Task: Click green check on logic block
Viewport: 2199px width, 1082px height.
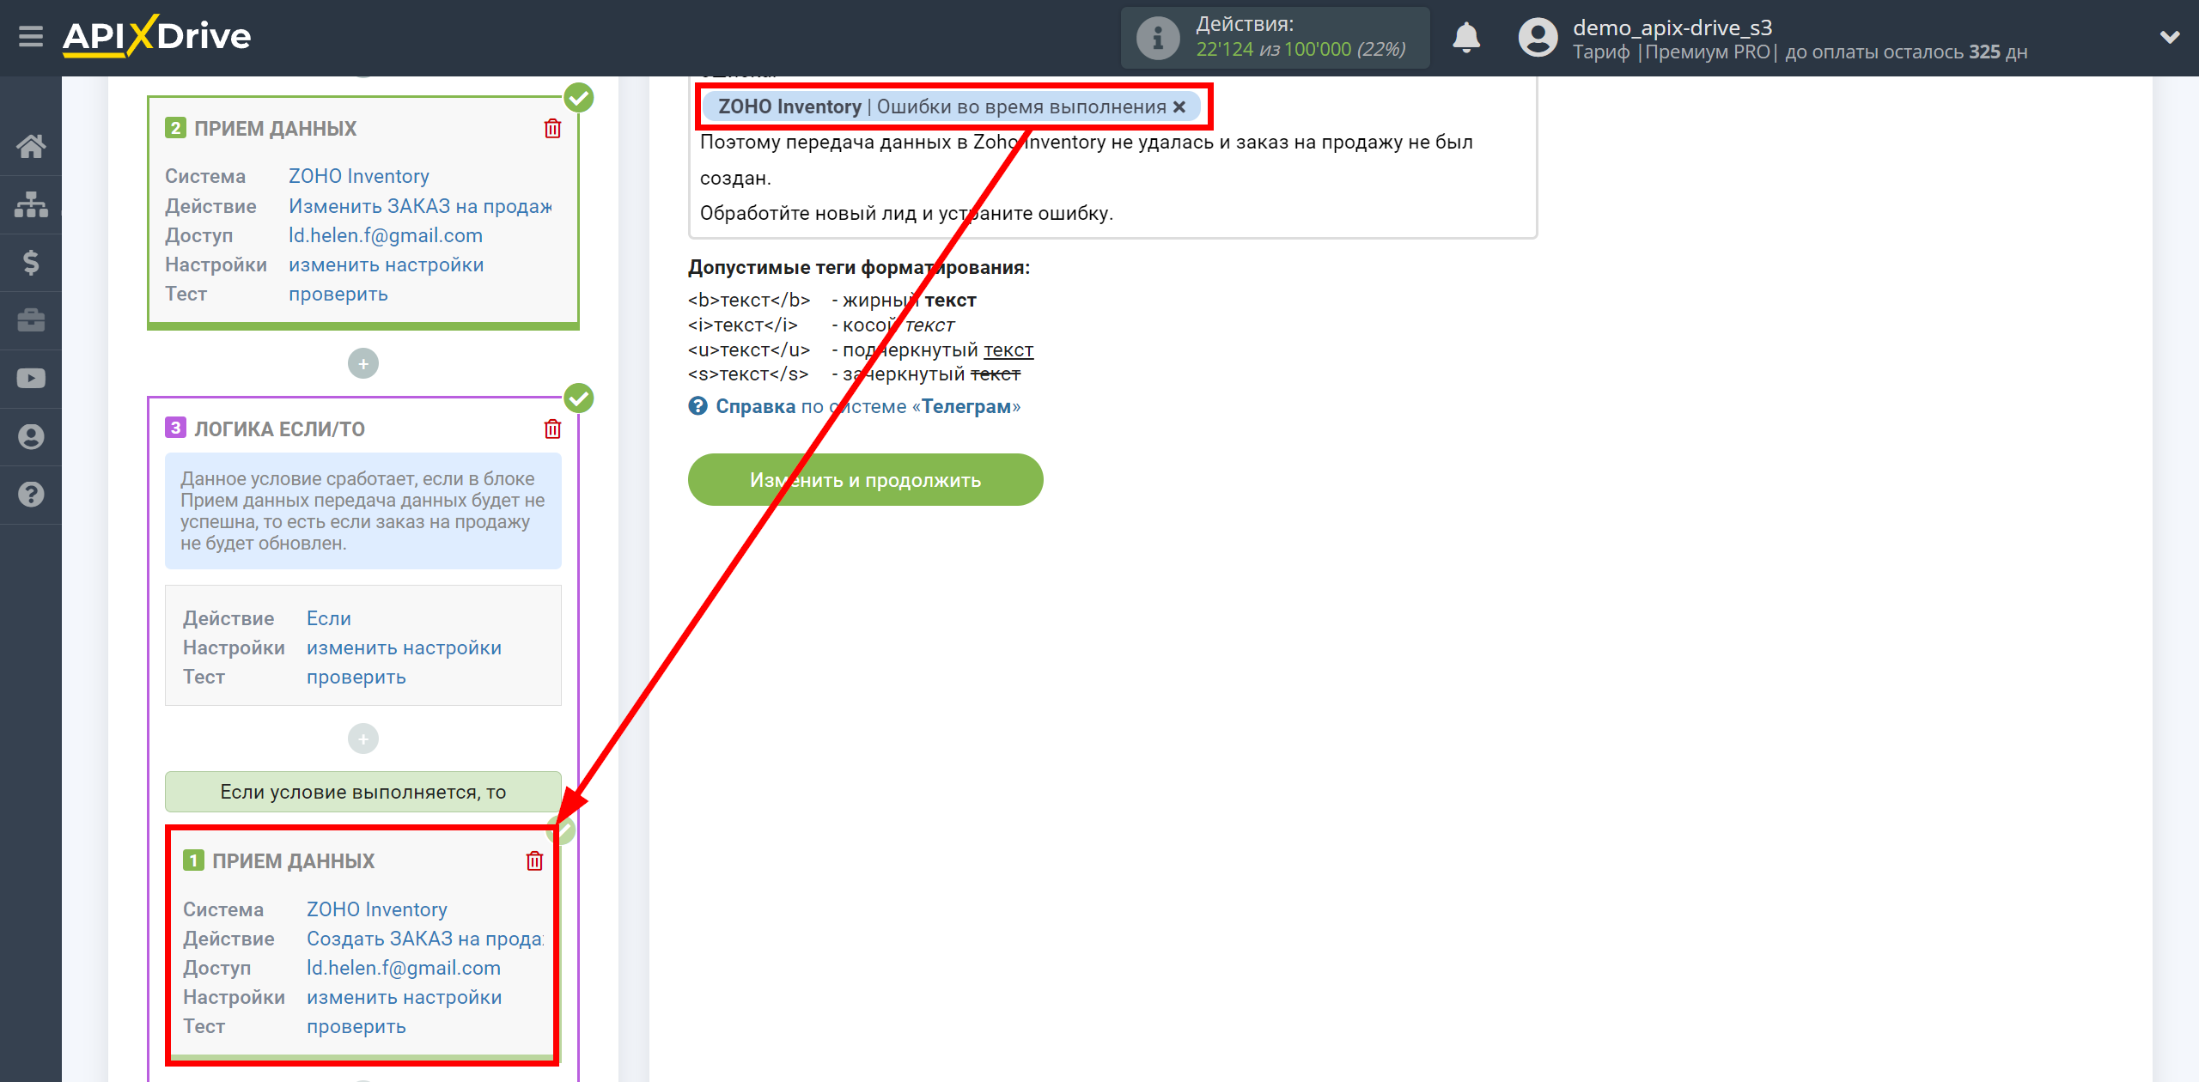Action: tap(579, 398)
